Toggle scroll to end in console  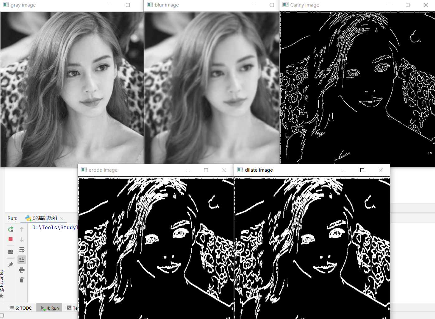tap(22, 259)
